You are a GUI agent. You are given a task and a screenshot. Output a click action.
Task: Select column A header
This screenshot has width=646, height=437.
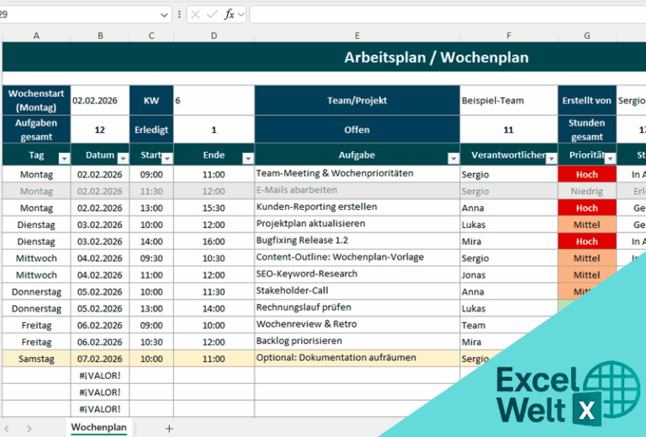tap(36, 36)
